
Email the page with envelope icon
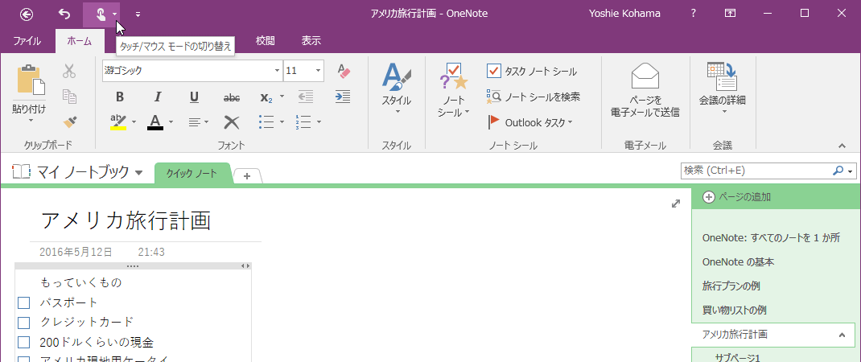pyautogui.click(x=645, y=91)
